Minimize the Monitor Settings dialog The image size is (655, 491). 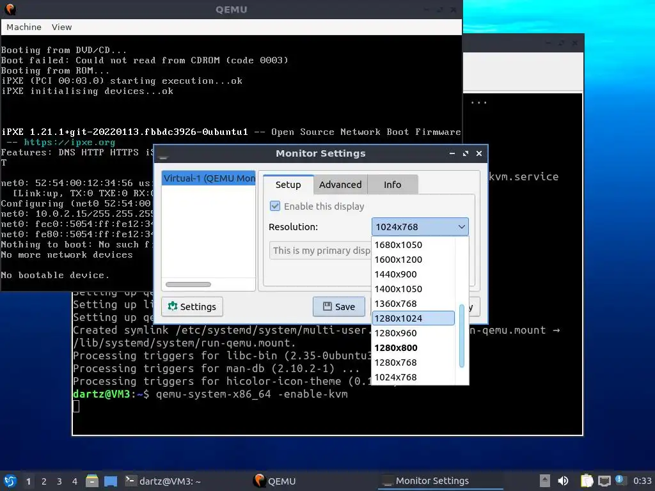452,153
